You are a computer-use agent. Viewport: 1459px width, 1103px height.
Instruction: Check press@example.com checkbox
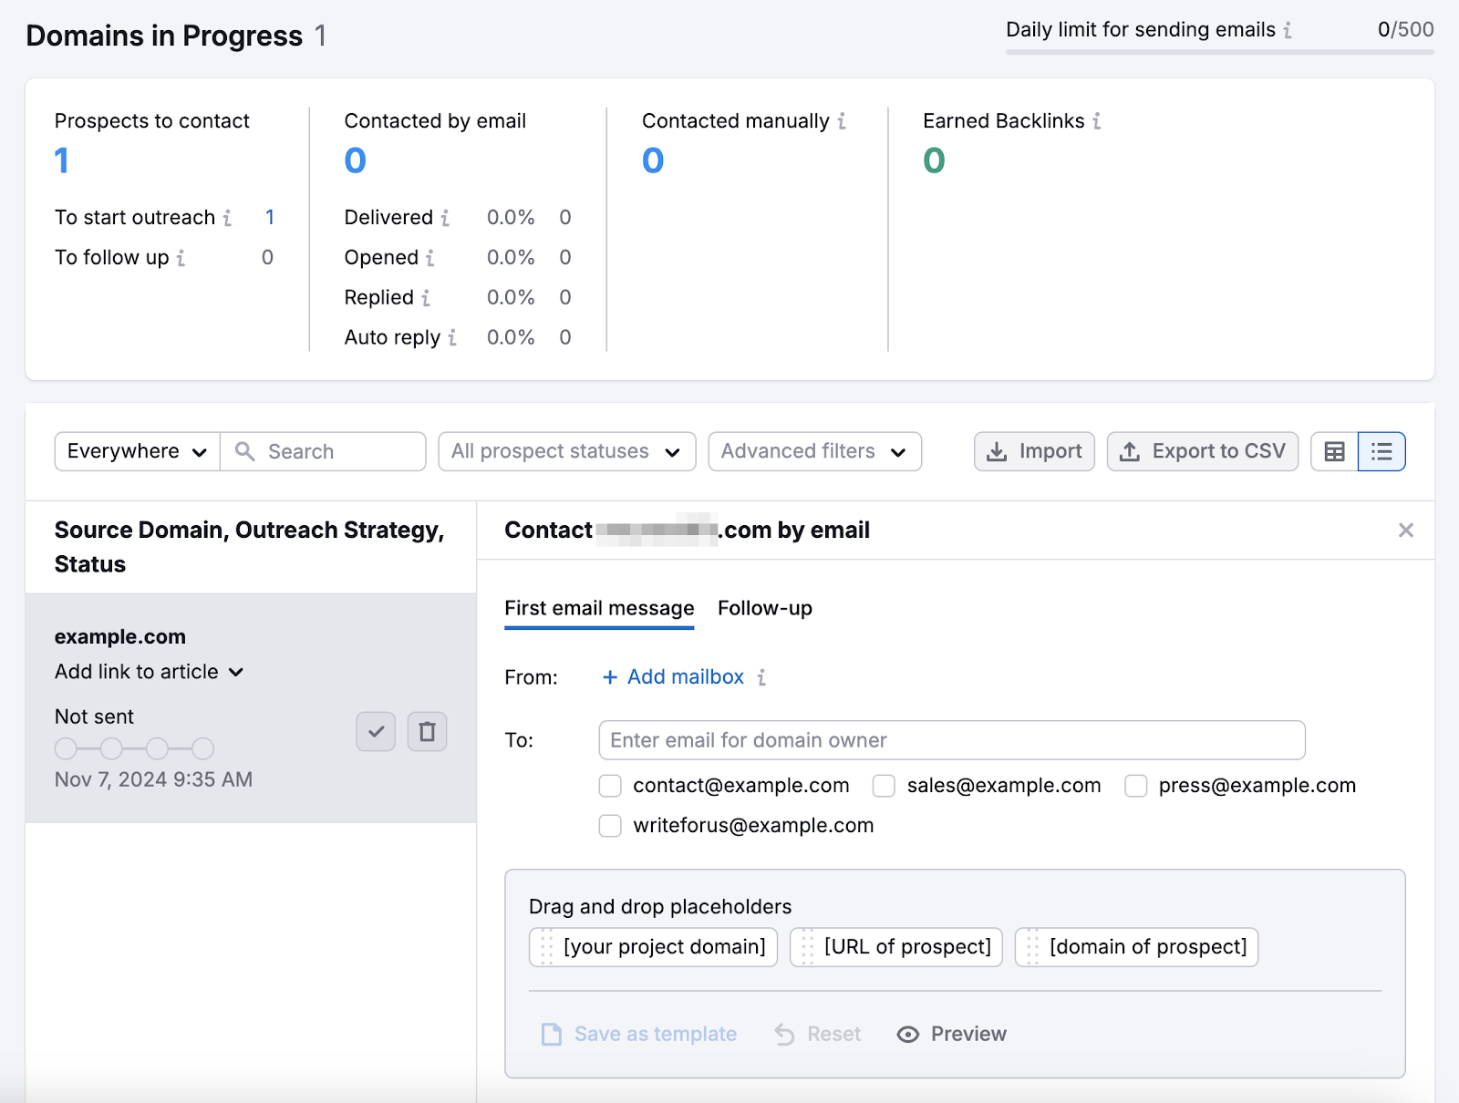(1136, 786)
